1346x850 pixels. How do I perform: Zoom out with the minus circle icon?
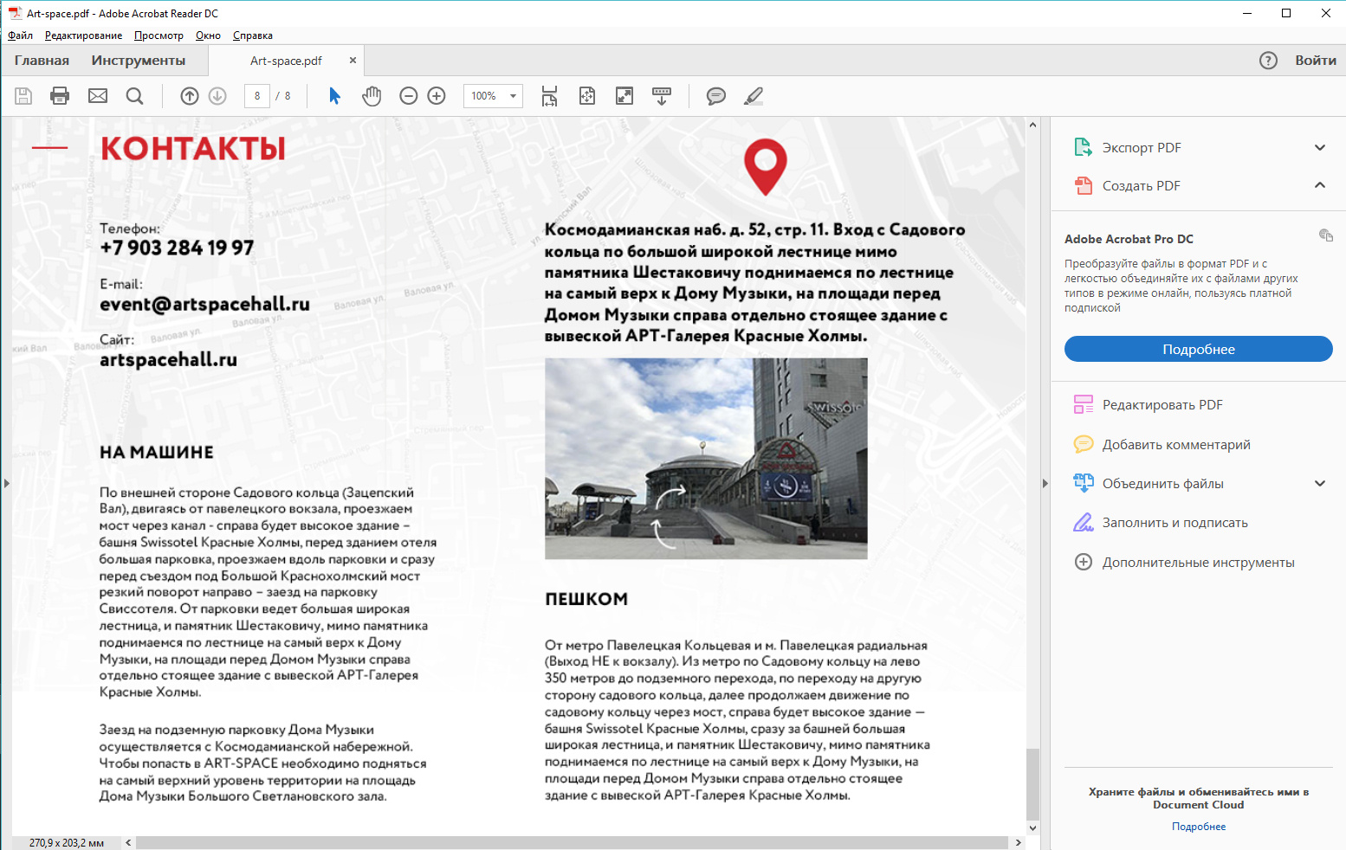point(409,96)
